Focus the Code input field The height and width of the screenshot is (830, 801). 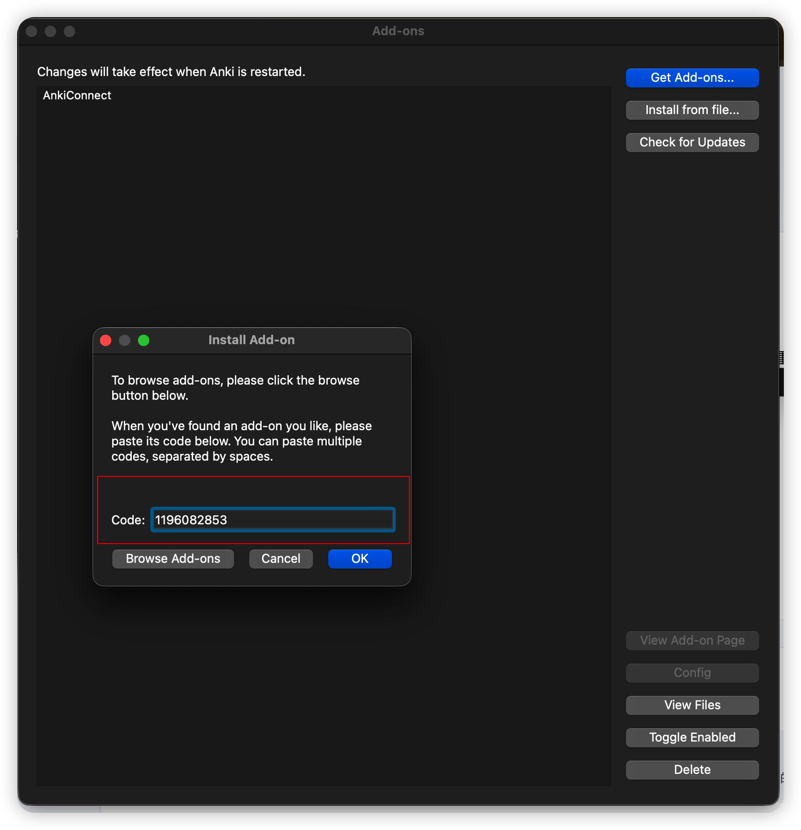(x=273, y=520)
